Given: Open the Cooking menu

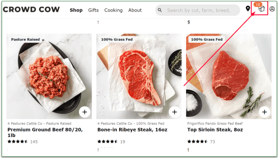Looking at the screenshot, I should pos(113,10).
